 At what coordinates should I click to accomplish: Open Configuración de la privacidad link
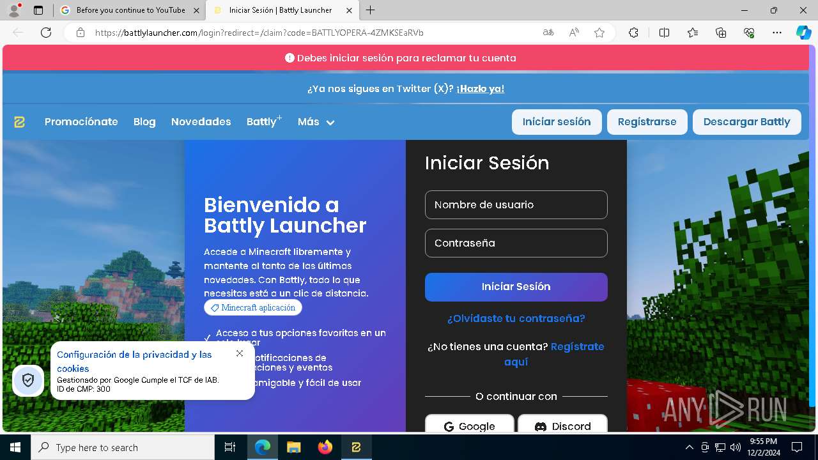pos(134,362)
